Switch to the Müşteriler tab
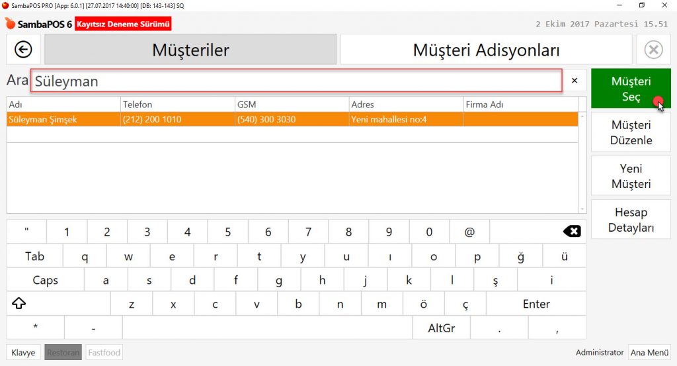This screenshot has width=677, height=366. pos(190,50)
